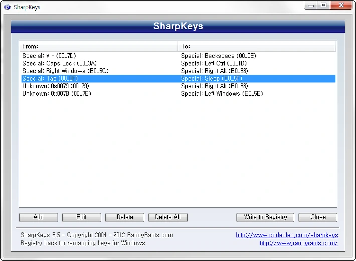
Task: Click the Left Windows (E0_5B) target cell
Action: pos(222,94)
